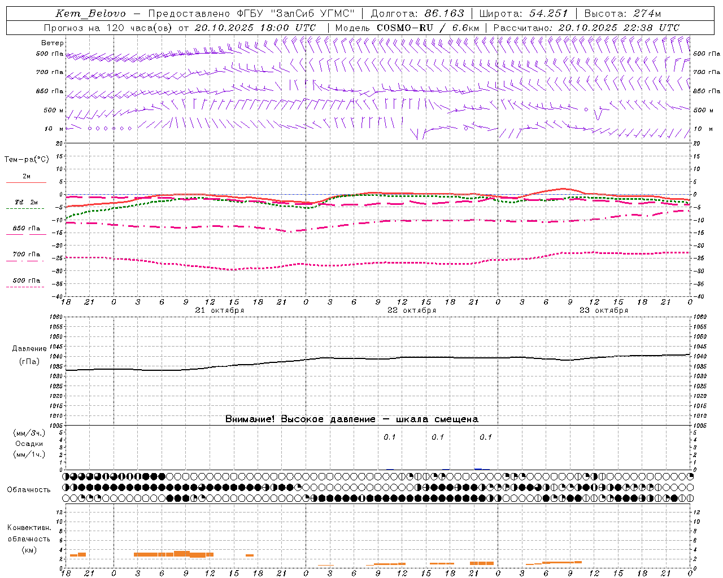Image resolution: width=723 pixels, height=578 pixels.
Task: Click the long orange convective bar on 21 октября morning
Action: [x=173, y=554]
